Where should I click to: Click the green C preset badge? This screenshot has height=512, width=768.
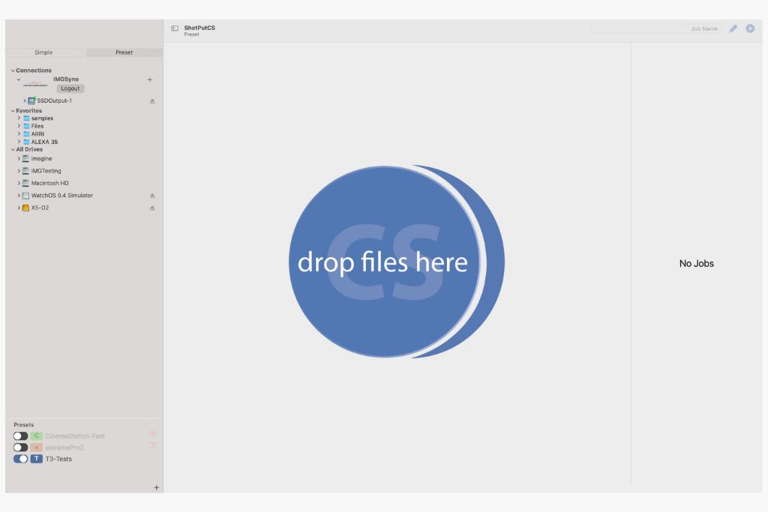(36, 436)
